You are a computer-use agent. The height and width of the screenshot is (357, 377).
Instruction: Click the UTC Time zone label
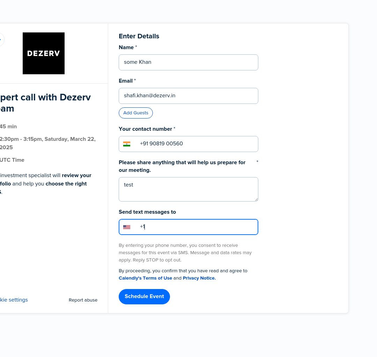(x=12, y=160)
